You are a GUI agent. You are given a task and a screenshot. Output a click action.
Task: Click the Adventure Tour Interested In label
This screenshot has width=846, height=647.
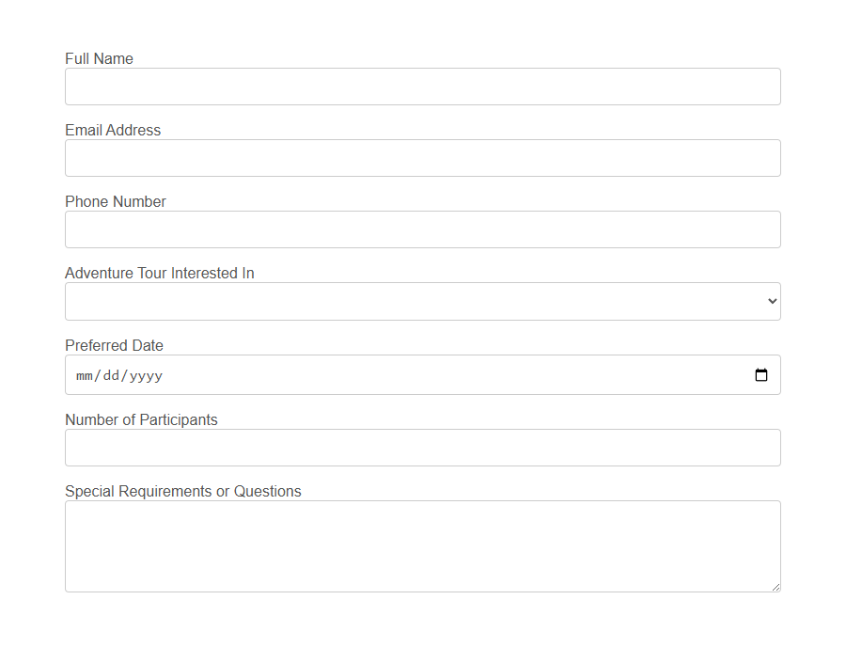(x=159, y=273)
